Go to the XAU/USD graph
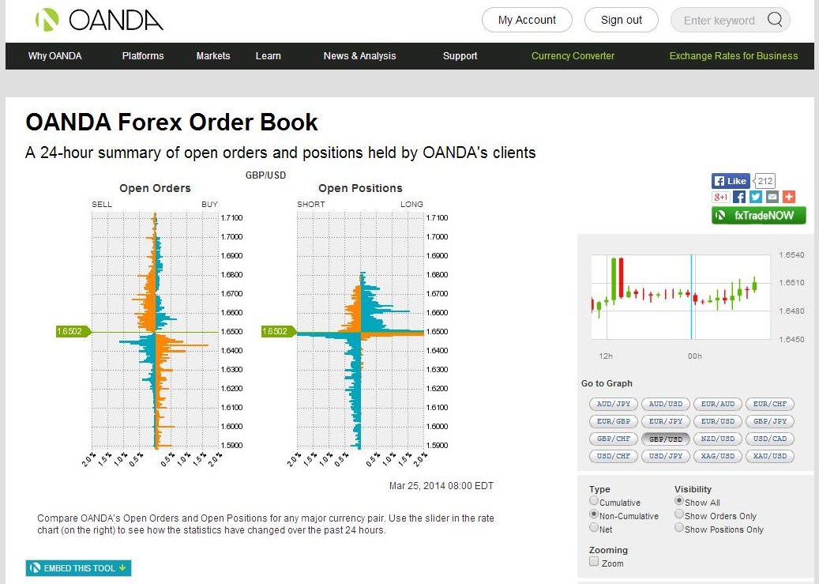The height and width of the screenshot is (584, 819). tap(770, 456)
